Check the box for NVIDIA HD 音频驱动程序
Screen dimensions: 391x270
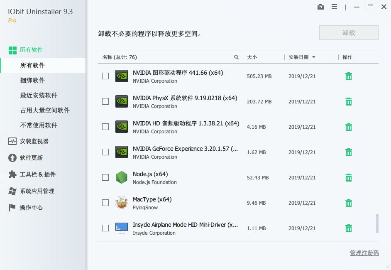coord(105,127)
